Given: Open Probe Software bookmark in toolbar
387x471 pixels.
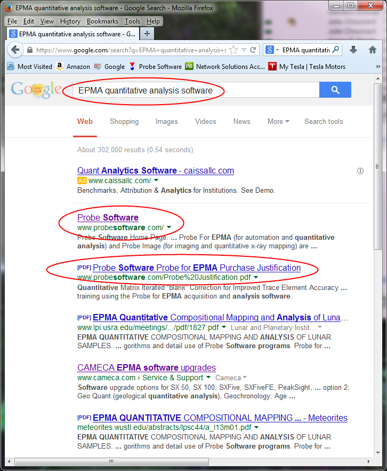Looking at the screenshot, I should [x=155, y=67].
